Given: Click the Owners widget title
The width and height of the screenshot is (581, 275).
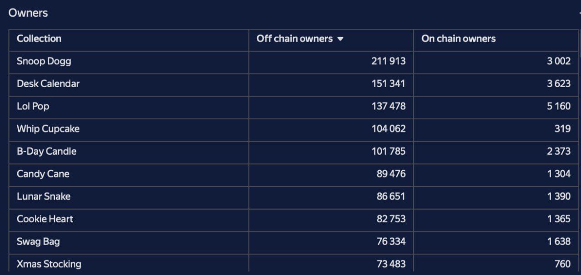Looking at the screenshot, I should (x=28, y=13).
